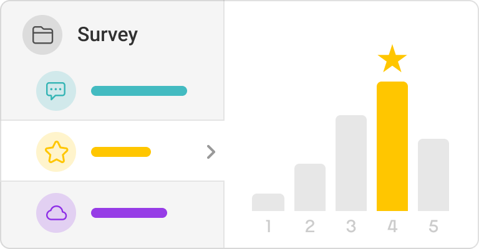Viewport: 479px width, 249px height.
Task: Select axis label number 3
Action: 351,226
